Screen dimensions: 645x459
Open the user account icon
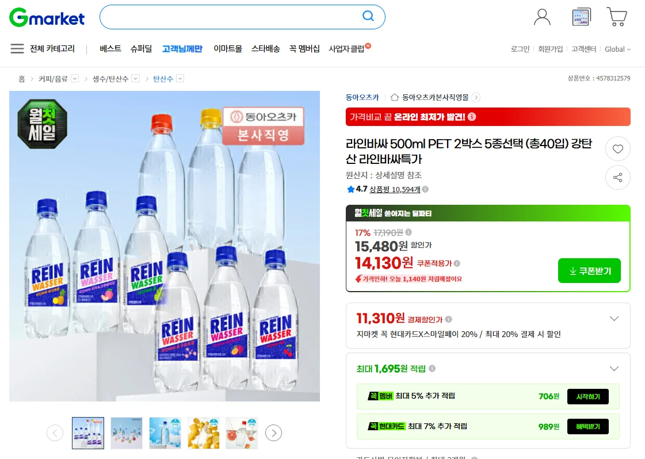pos(542,17)
